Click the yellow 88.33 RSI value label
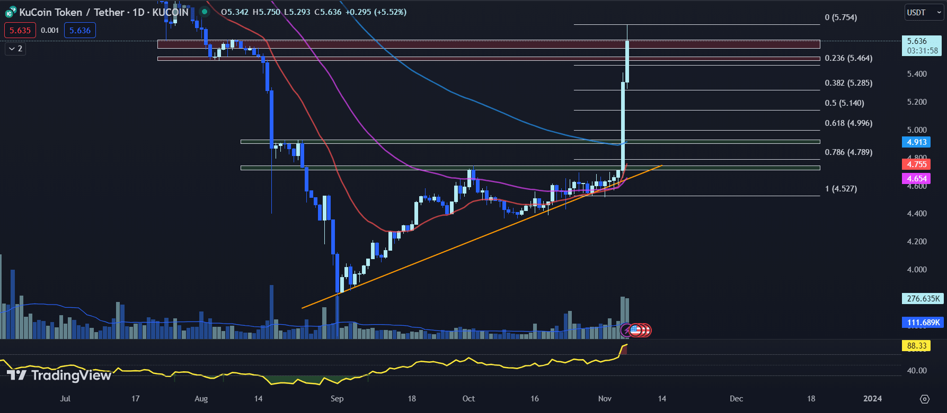 click(916, 346)
